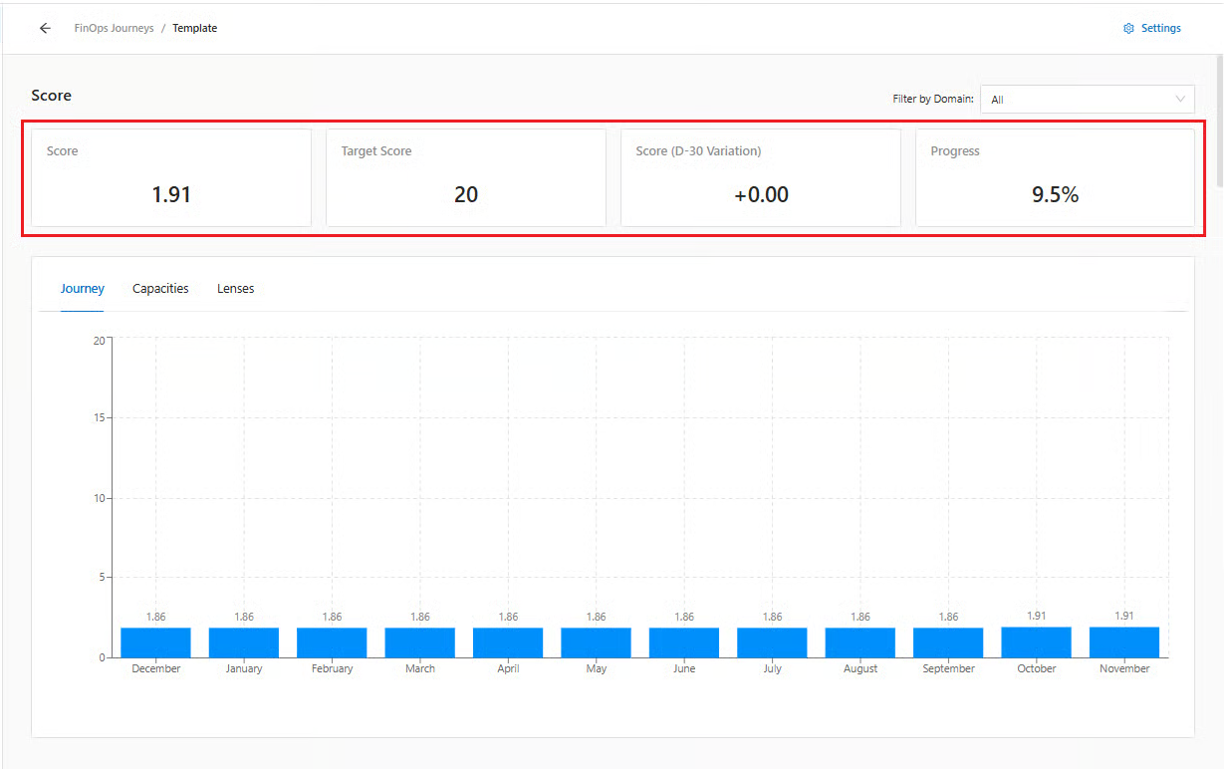Open the FinOps Journeys breadcrumb

(114, 29)
